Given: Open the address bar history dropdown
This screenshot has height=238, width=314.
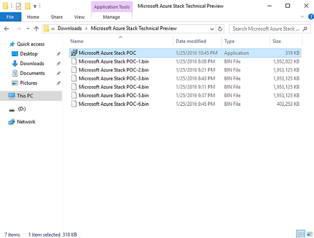Looking at the screenshot, I should coord(212,29).
